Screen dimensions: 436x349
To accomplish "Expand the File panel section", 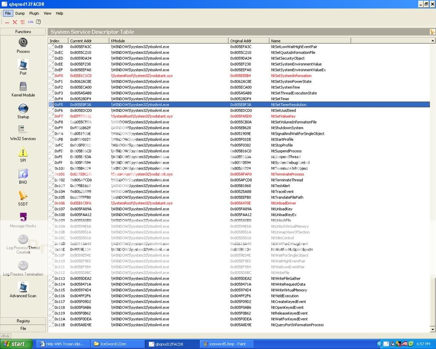I will (x=23, y=329).
